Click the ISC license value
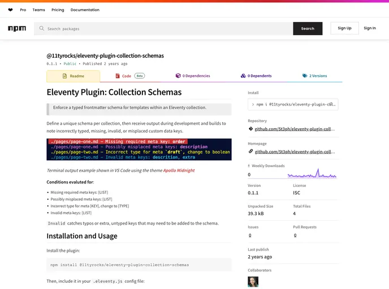The image size is (389, 289). click(x=296, y=193)
